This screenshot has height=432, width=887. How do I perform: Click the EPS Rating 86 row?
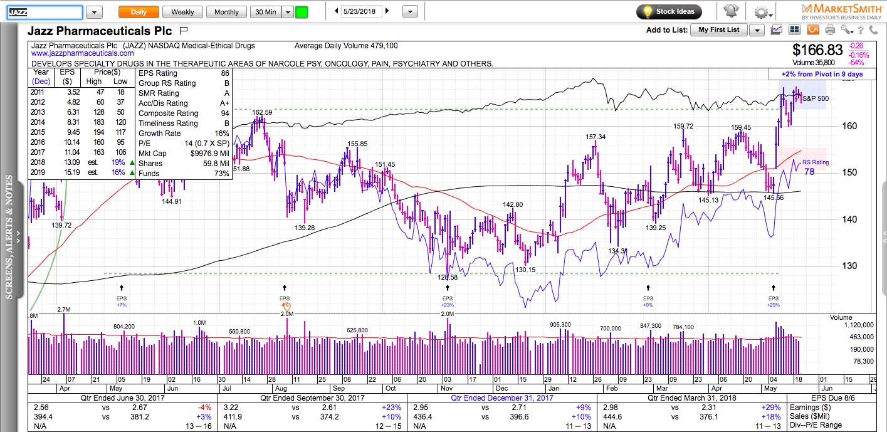tap(184, 73)
